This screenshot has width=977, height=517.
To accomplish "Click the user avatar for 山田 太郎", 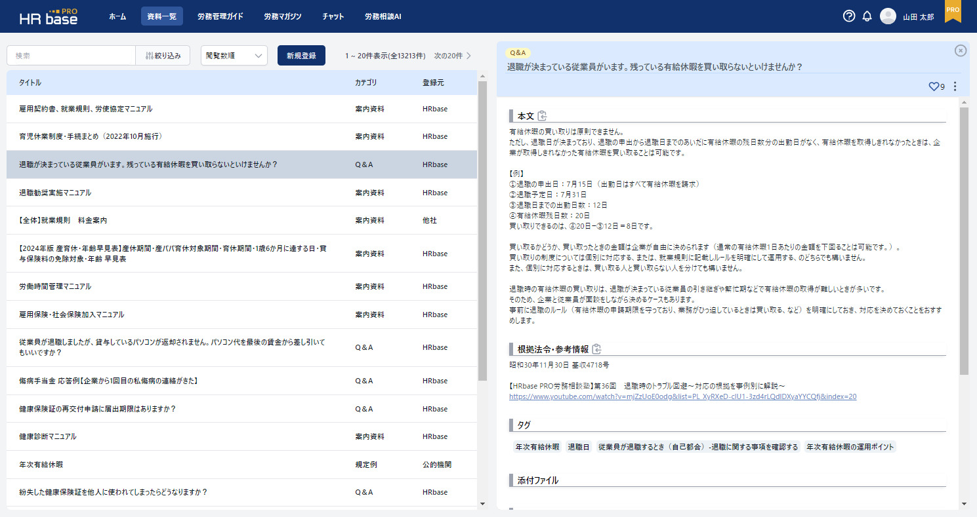I will pos(888,16).
